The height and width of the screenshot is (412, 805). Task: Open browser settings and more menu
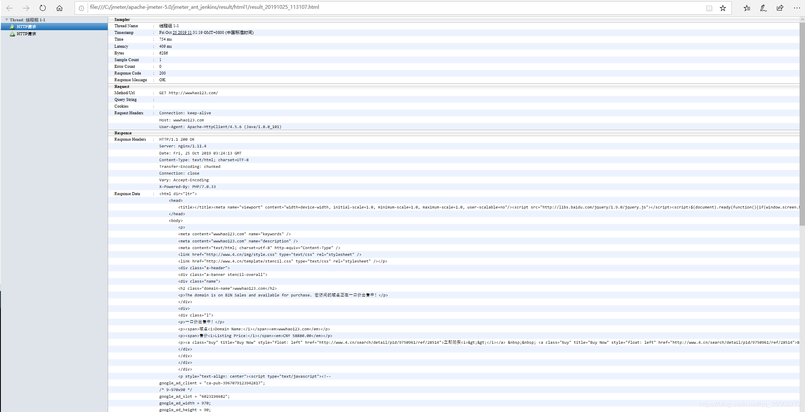[x=797, y=8]
